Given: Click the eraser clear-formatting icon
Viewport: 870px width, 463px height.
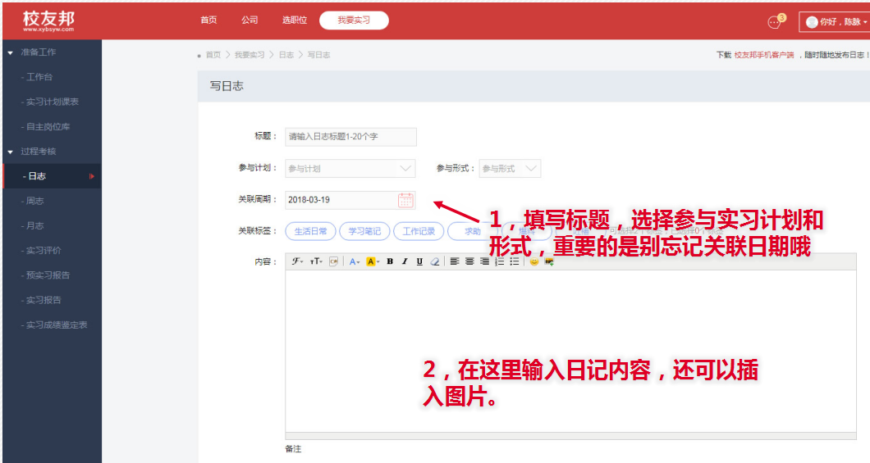Looking at the screenshot, I should pos(435,261).
